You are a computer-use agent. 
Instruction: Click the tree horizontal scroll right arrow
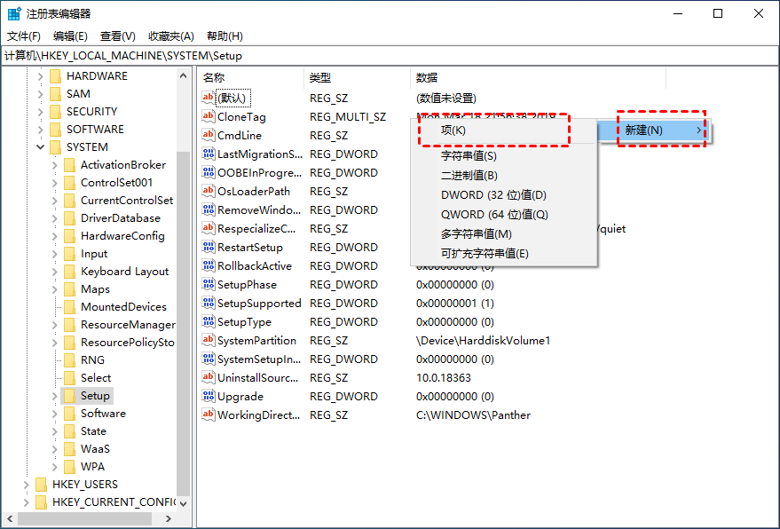point(168,518)
